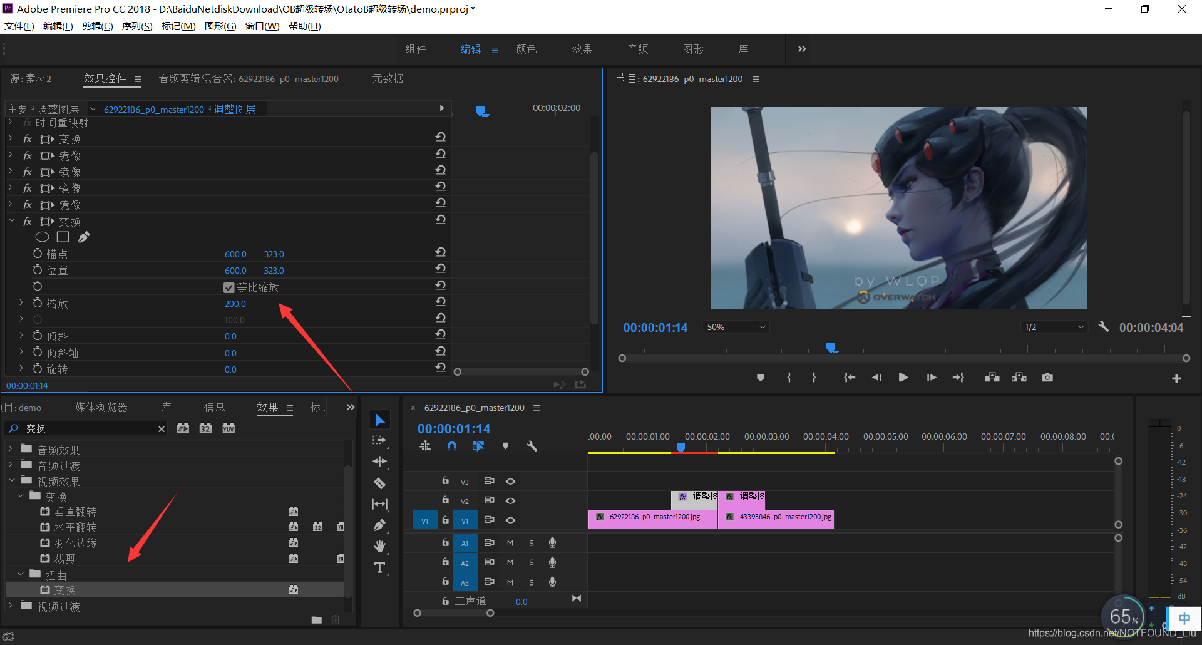Clear the effects search field
The height and width of the screenshot is (645, 1202).
tap(162, 429)
